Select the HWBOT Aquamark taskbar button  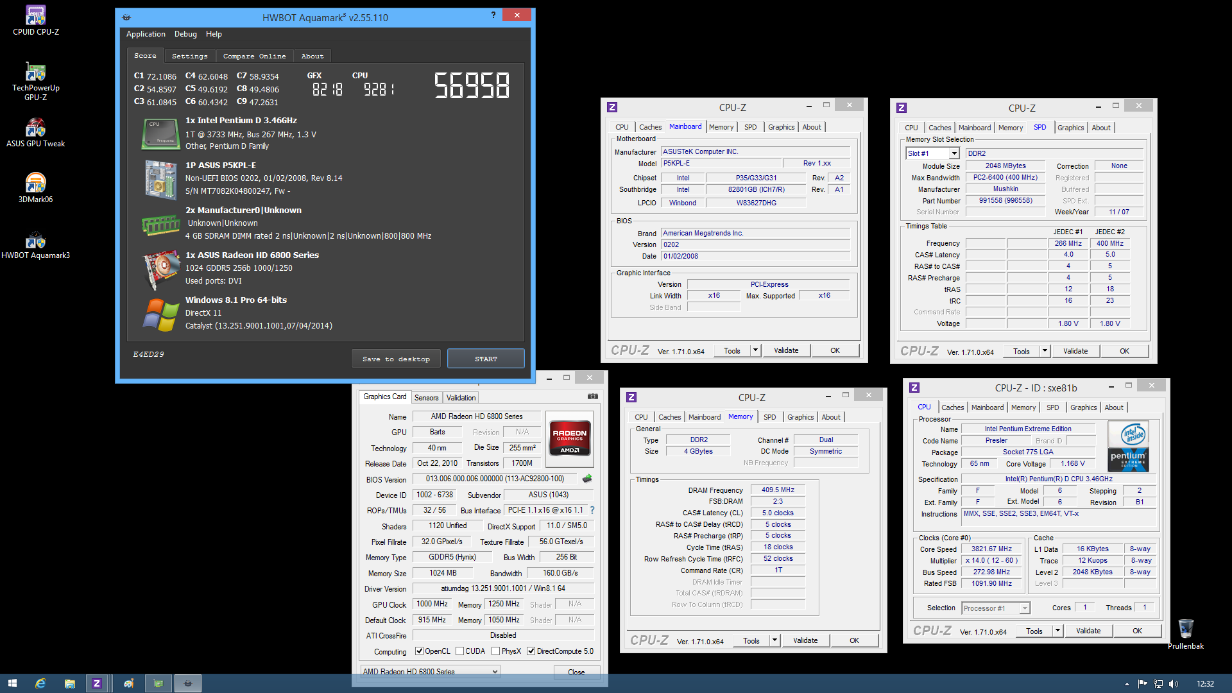(188, 683)
